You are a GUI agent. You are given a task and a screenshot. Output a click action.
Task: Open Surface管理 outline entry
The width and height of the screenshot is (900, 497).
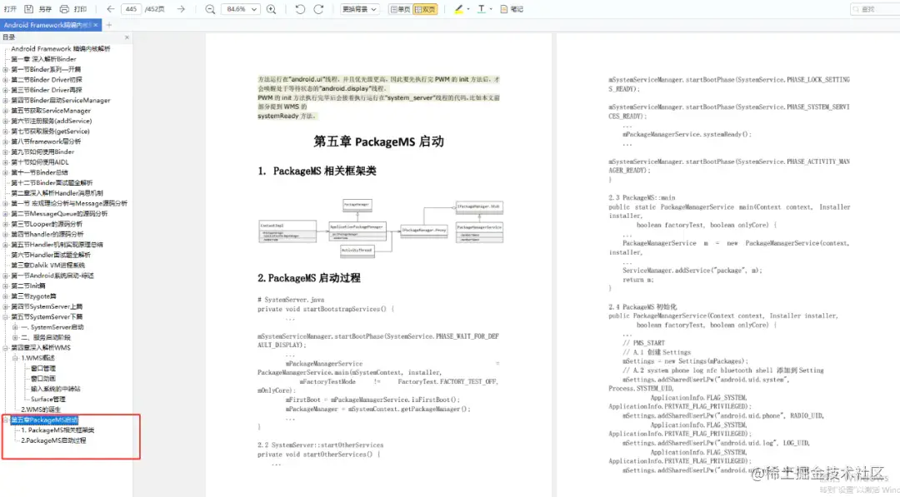click(48, 400)
